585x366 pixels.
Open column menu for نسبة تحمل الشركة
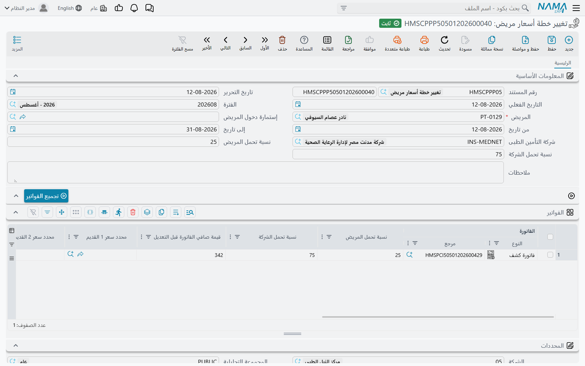click(230, 237)
